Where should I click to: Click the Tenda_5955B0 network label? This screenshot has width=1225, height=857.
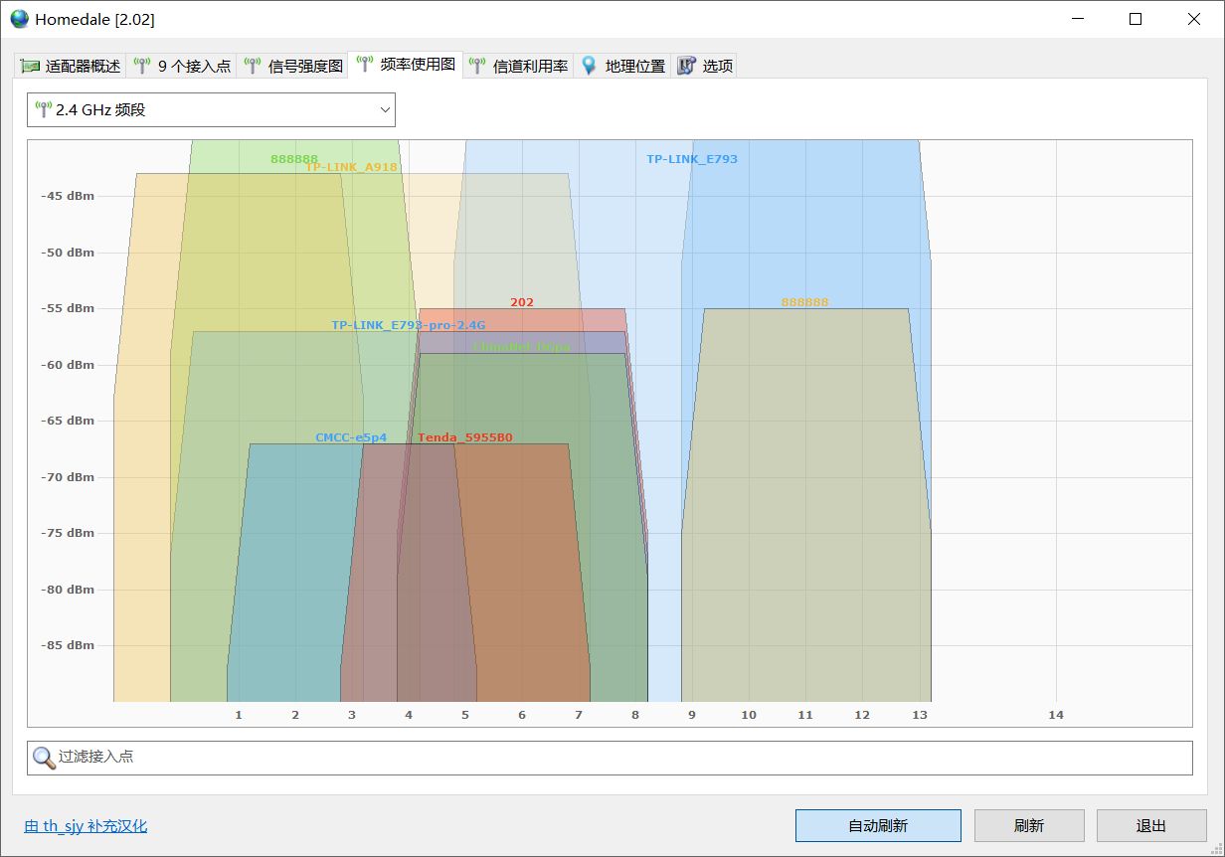click(x=465, y=437)
